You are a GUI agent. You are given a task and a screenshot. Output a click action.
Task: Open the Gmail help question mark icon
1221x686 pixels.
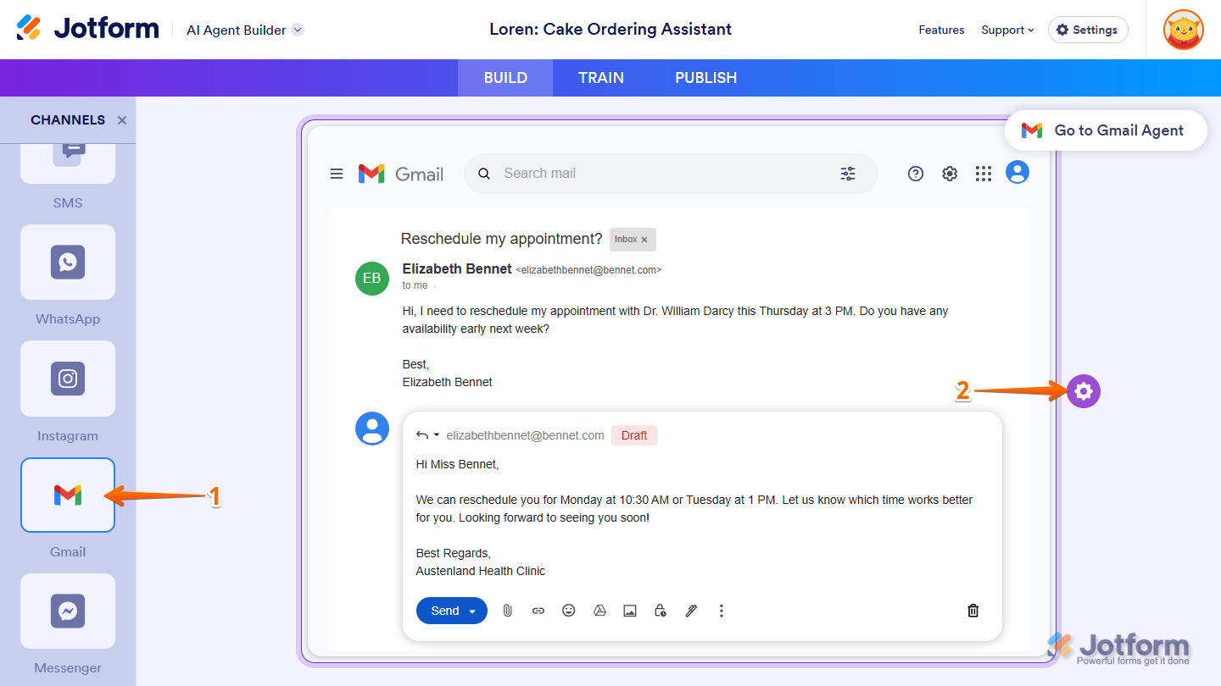pyautogui.click(x=916, y=174)
